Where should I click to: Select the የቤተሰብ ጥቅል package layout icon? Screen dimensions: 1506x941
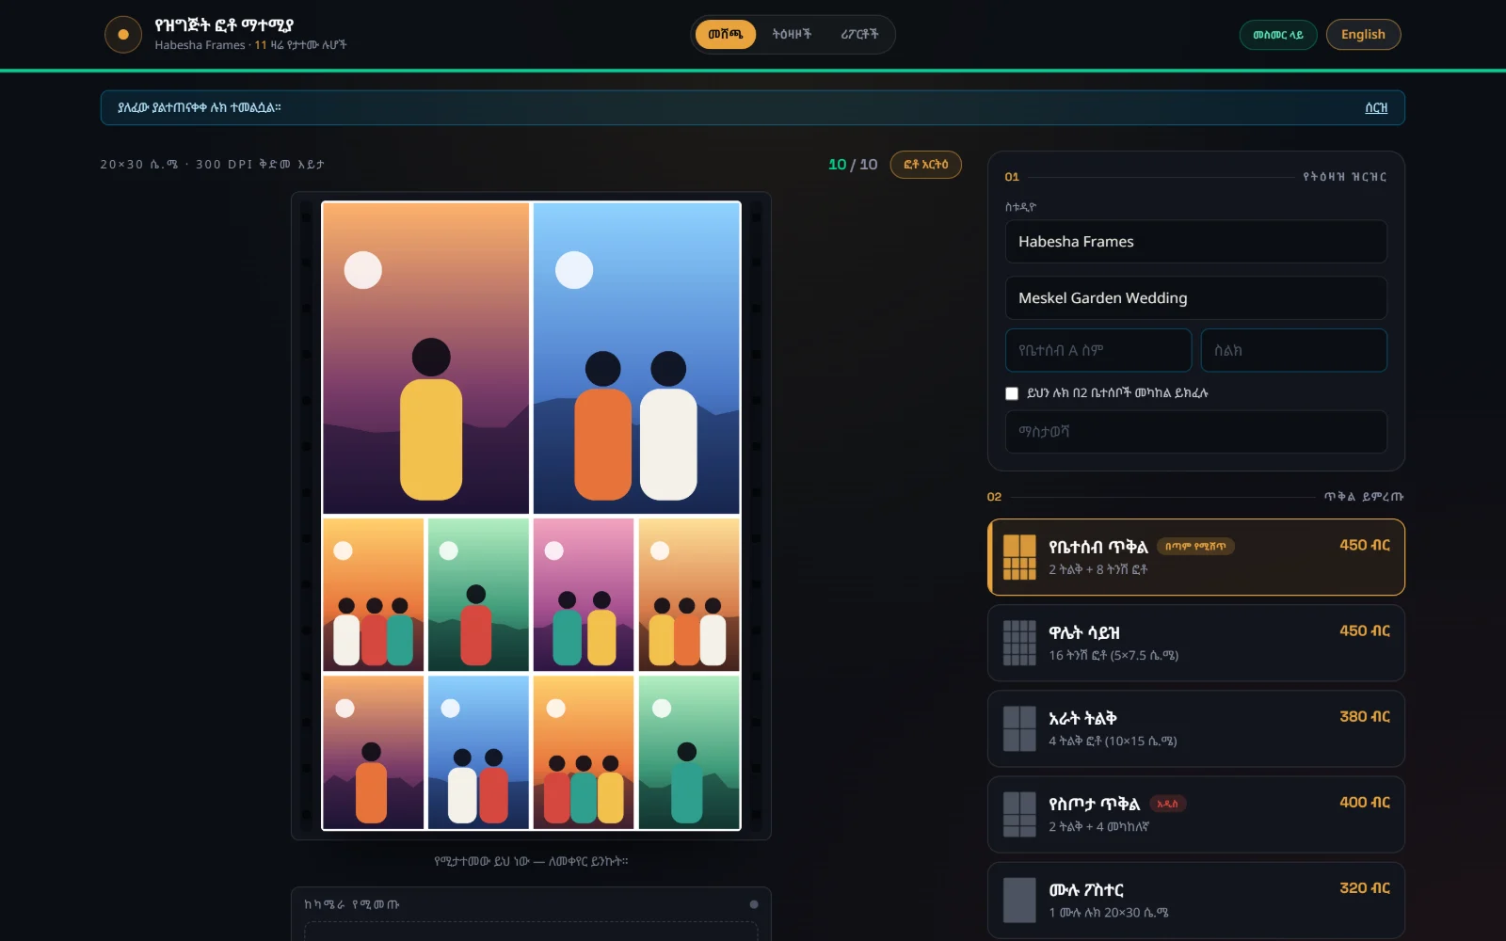[1019, 557]
